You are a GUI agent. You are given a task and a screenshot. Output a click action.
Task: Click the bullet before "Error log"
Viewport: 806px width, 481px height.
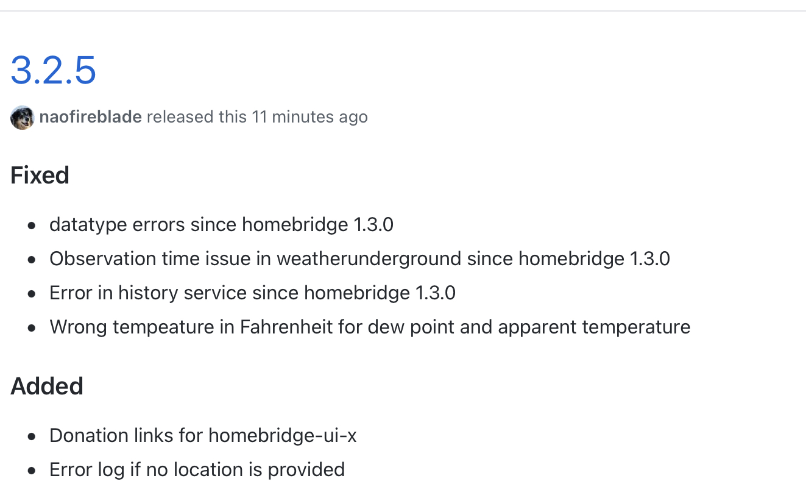click(x=32, y=471)
